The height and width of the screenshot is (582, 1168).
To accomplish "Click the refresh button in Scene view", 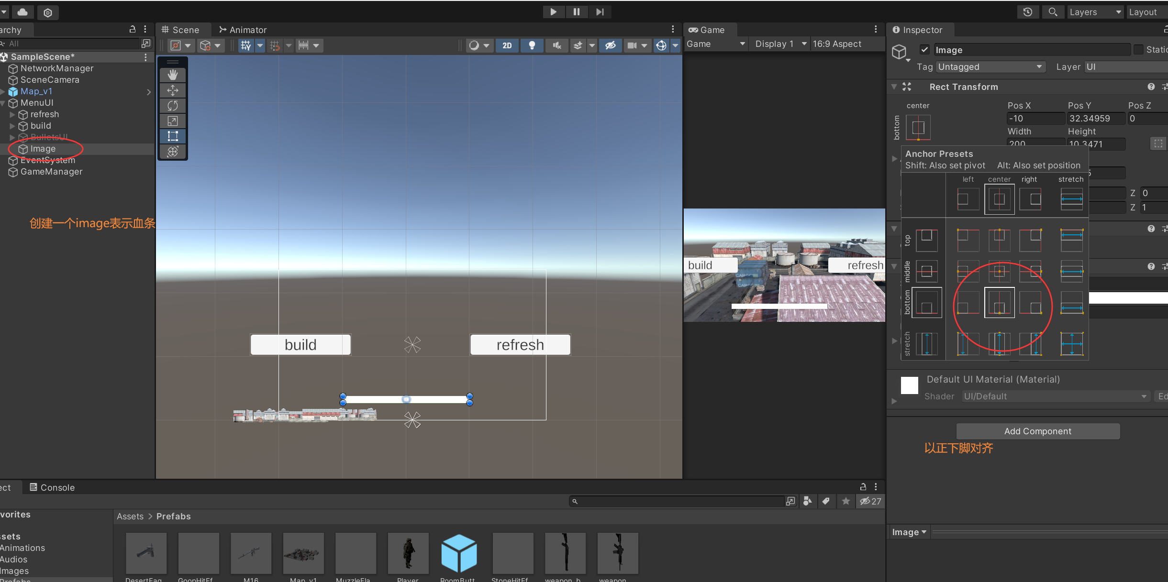I will click(x=520, y=345).
